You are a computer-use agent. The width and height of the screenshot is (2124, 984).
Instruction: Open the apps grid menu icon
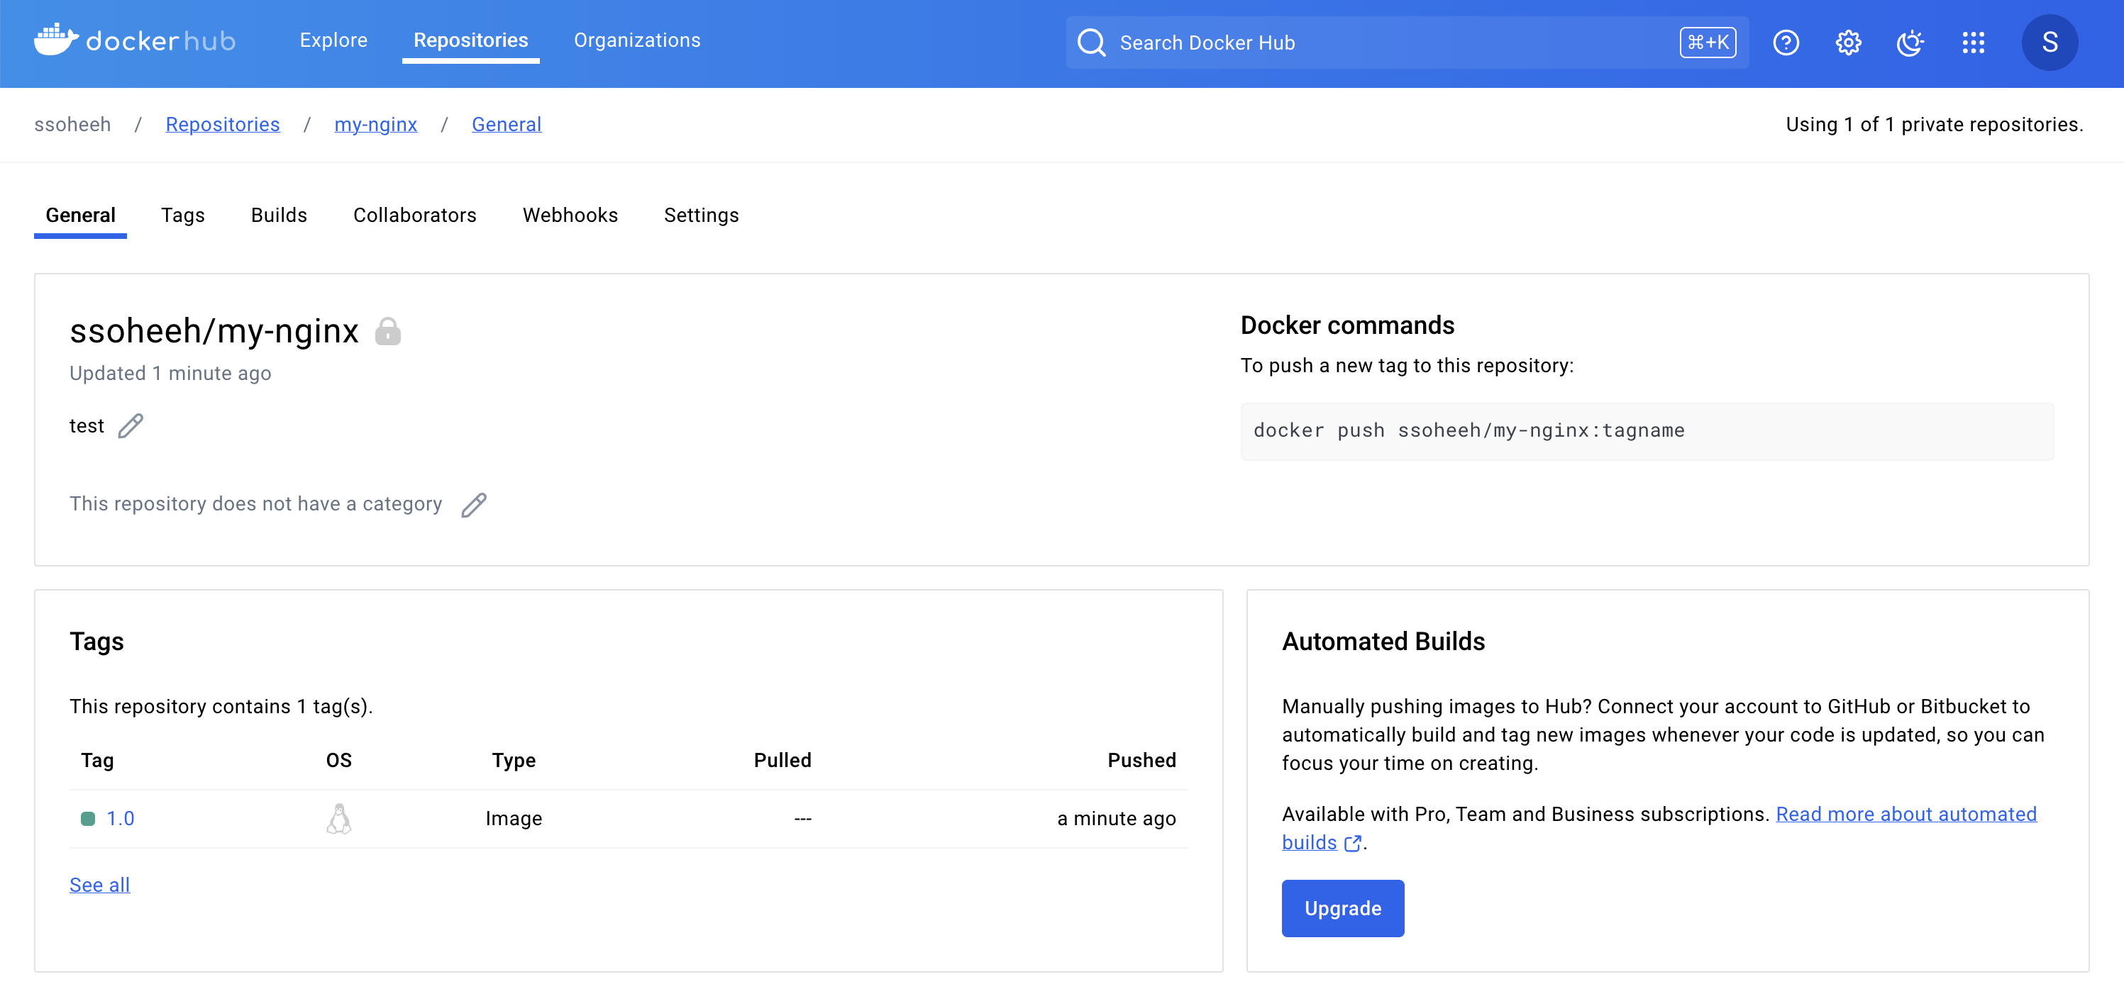tap(1973, 42)
